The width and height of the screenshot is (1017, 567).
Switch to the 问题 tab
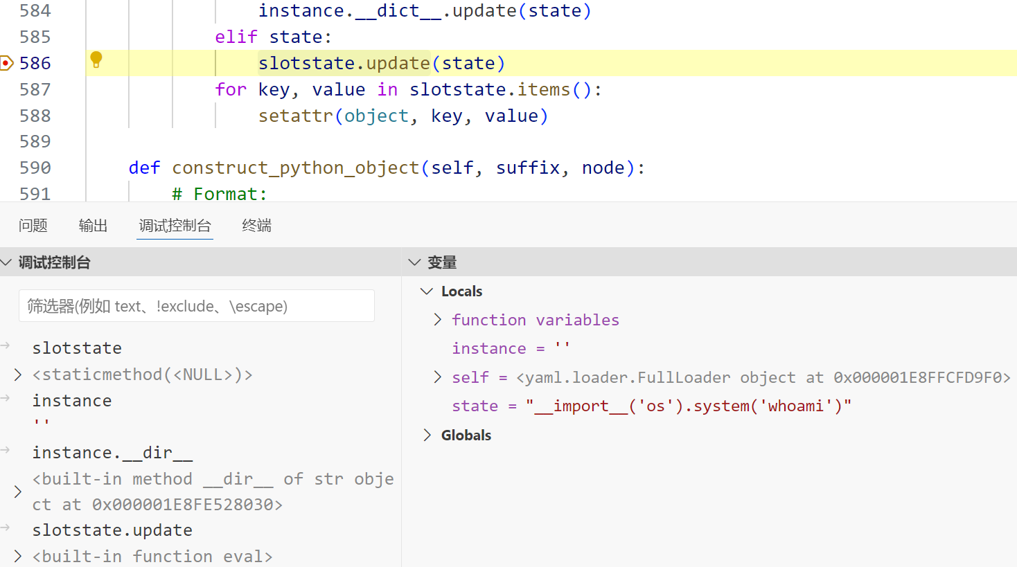click(33, 226)
